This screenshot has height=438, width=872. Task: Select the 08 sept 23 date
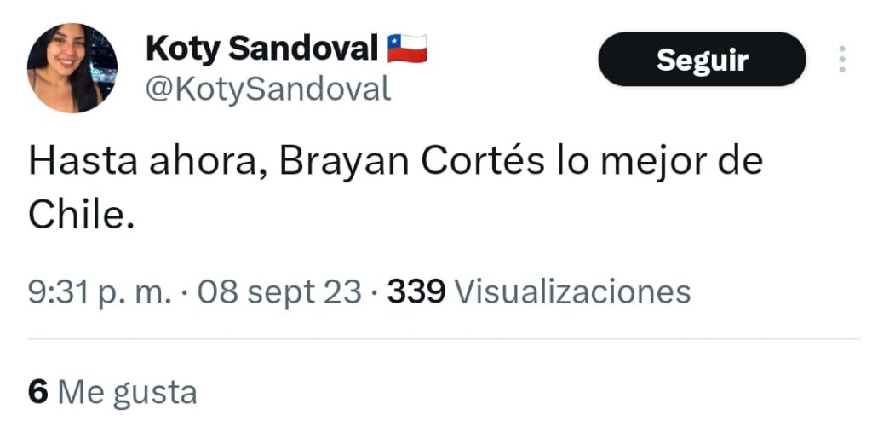pyautogui.click(x=279, y=292)
